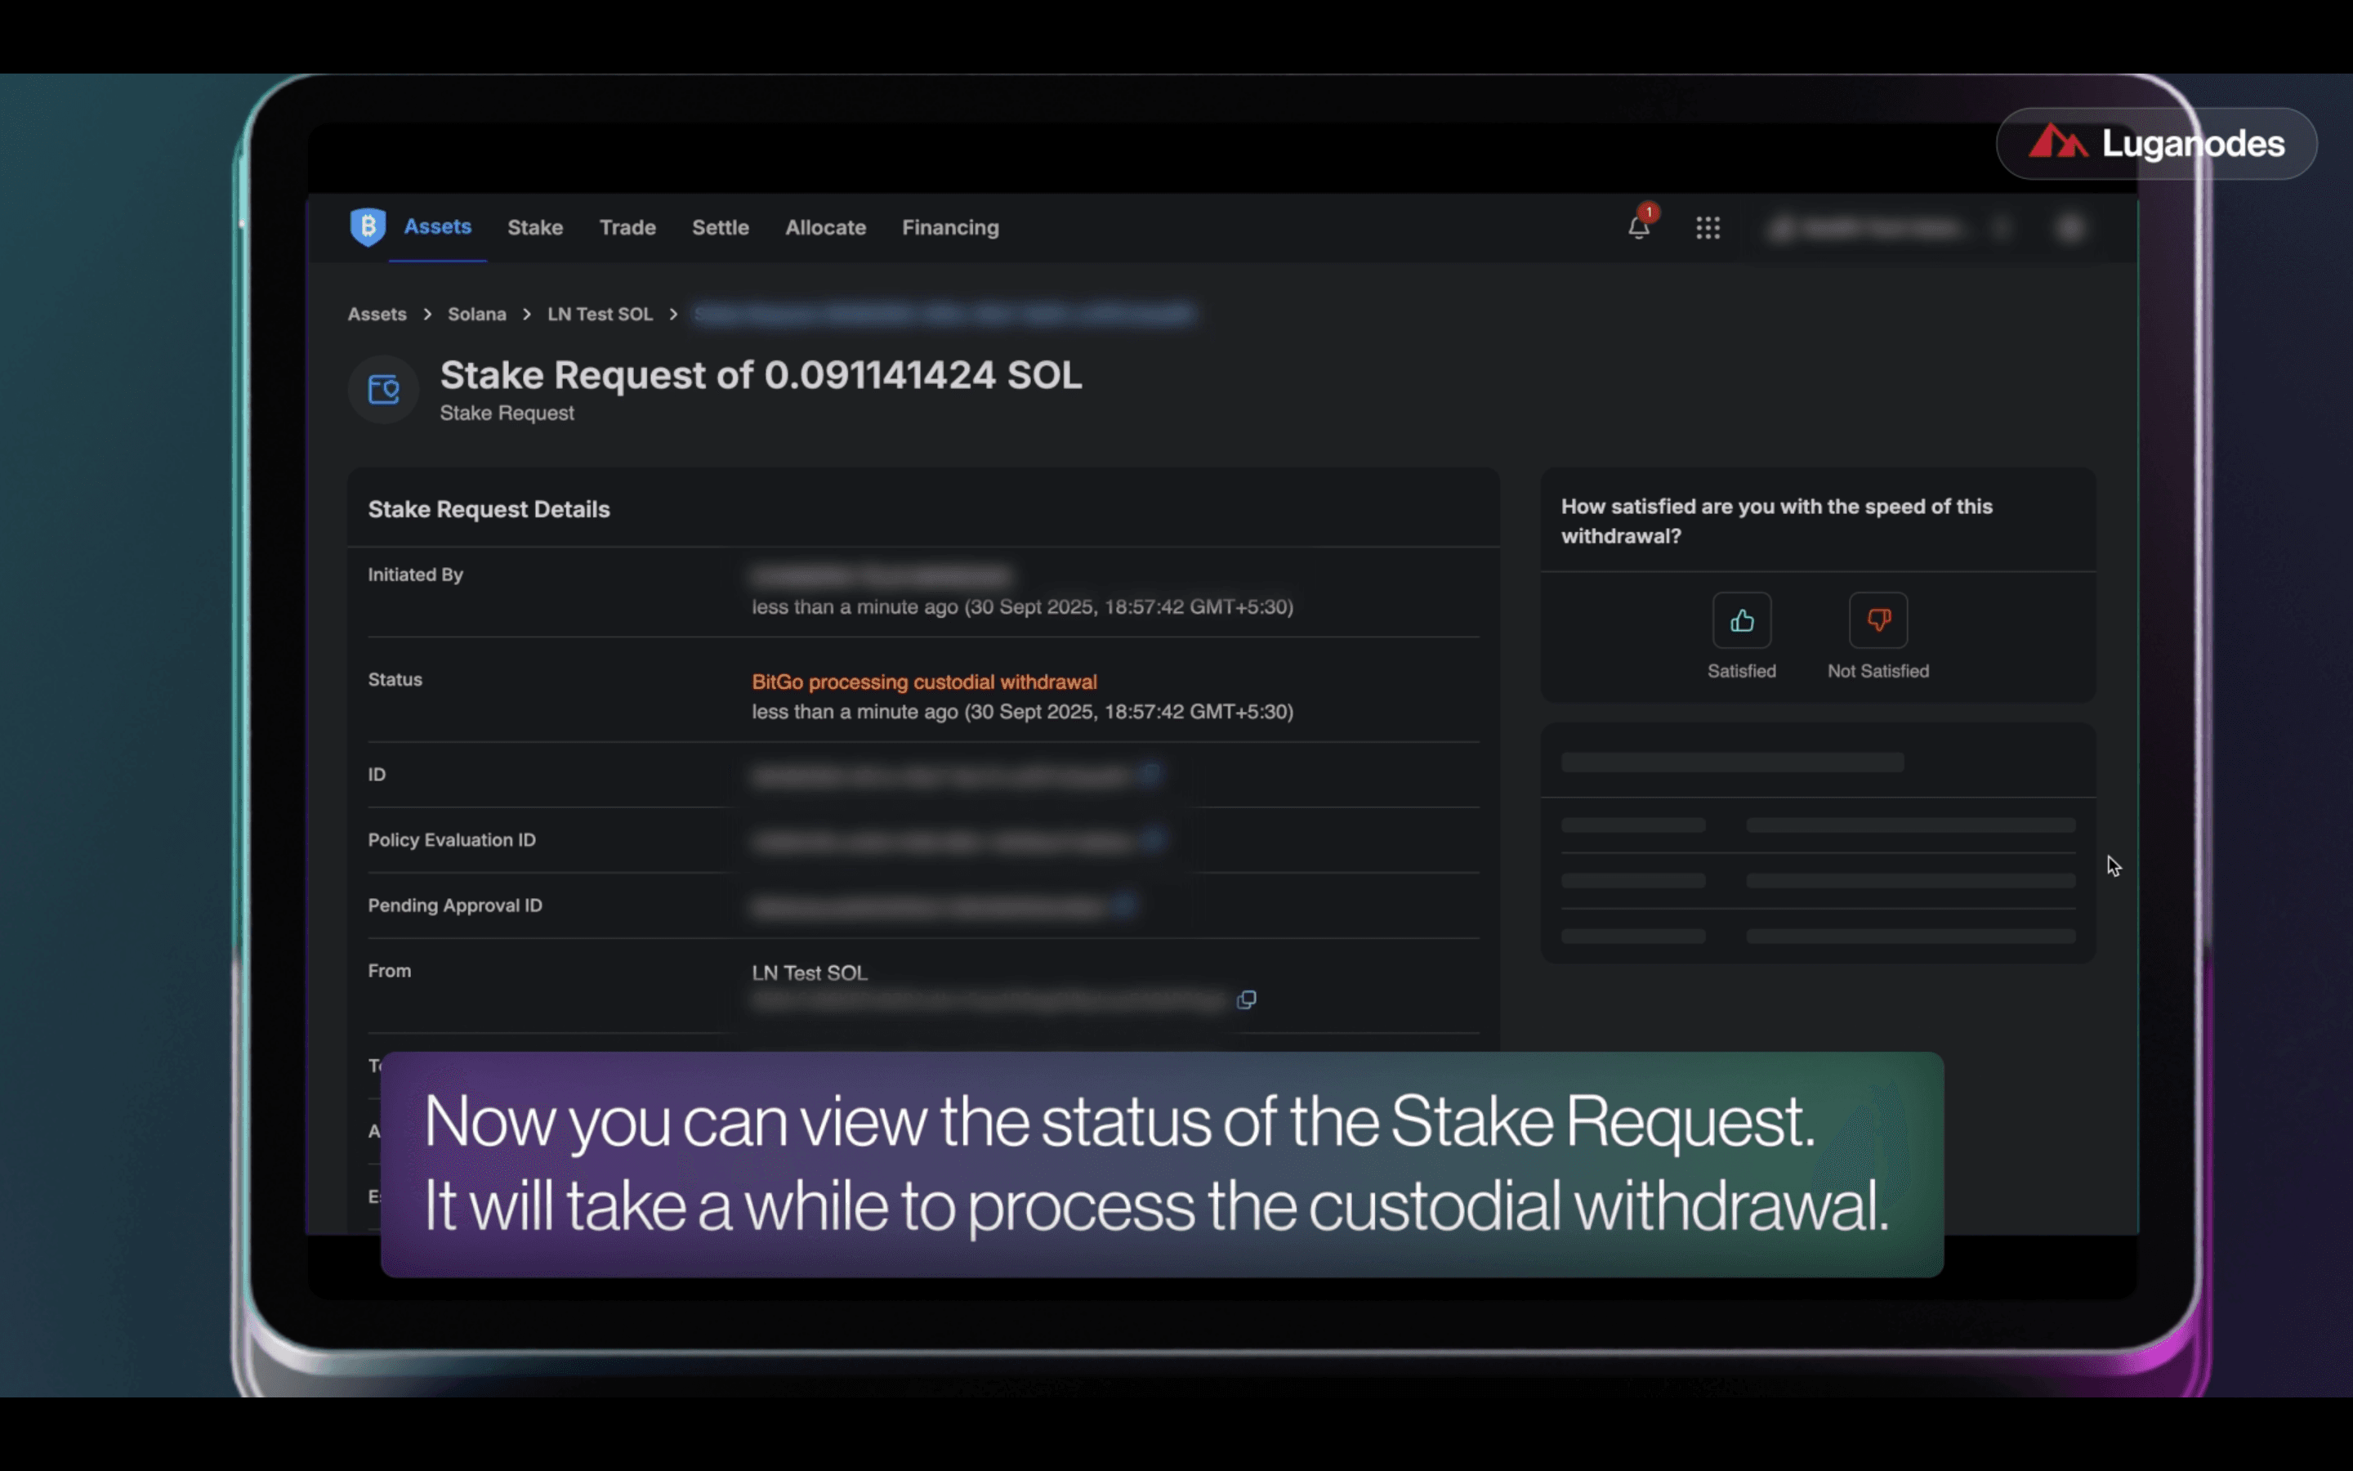Click the stake request wallet icon
Viewport: 2353px width, 1471px height.
[384, 390]
